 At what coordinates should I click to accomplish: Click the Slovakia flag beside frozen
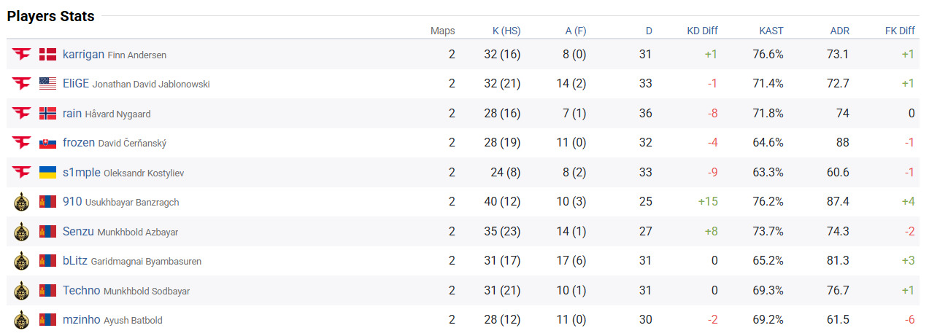(47, 143)
